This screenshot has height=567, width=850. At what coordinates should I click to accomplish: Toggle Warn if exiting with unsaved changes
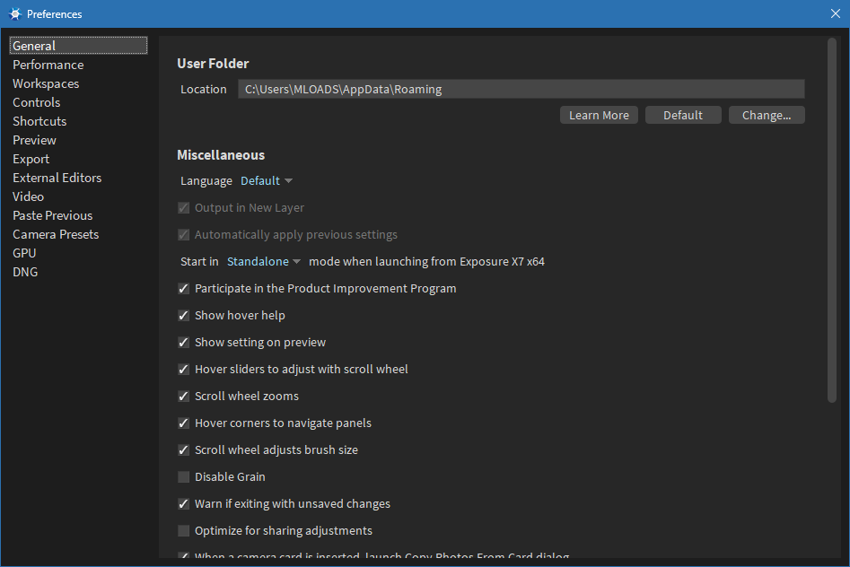click(184, 504)
